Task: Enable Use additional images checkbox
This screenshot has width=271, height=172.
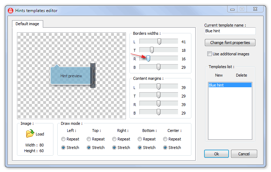Action: (209, 54)
